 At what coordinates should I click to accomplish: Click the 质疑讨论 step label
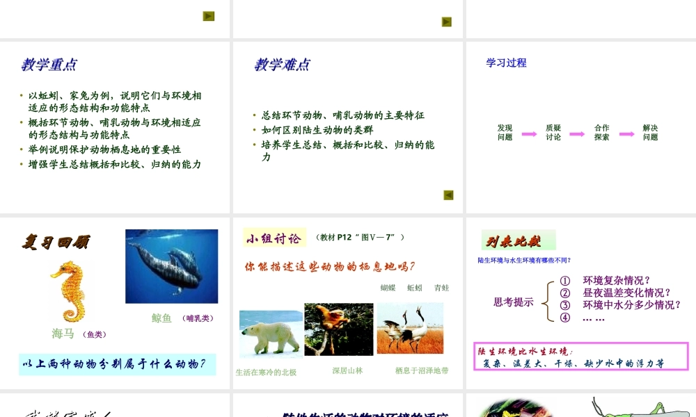(553, 133)
